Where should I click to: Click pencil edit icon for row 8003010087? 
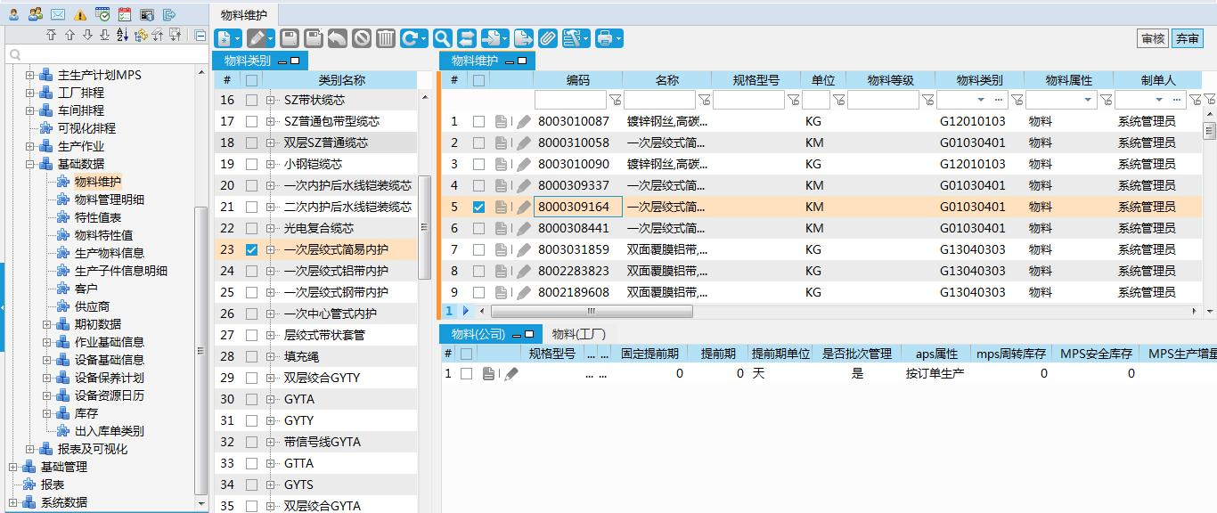pos(524,121)
